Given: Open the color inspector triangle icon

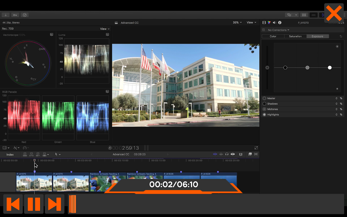Looking at the screenshot, I should pyautogui.click(x=269, y=23).
